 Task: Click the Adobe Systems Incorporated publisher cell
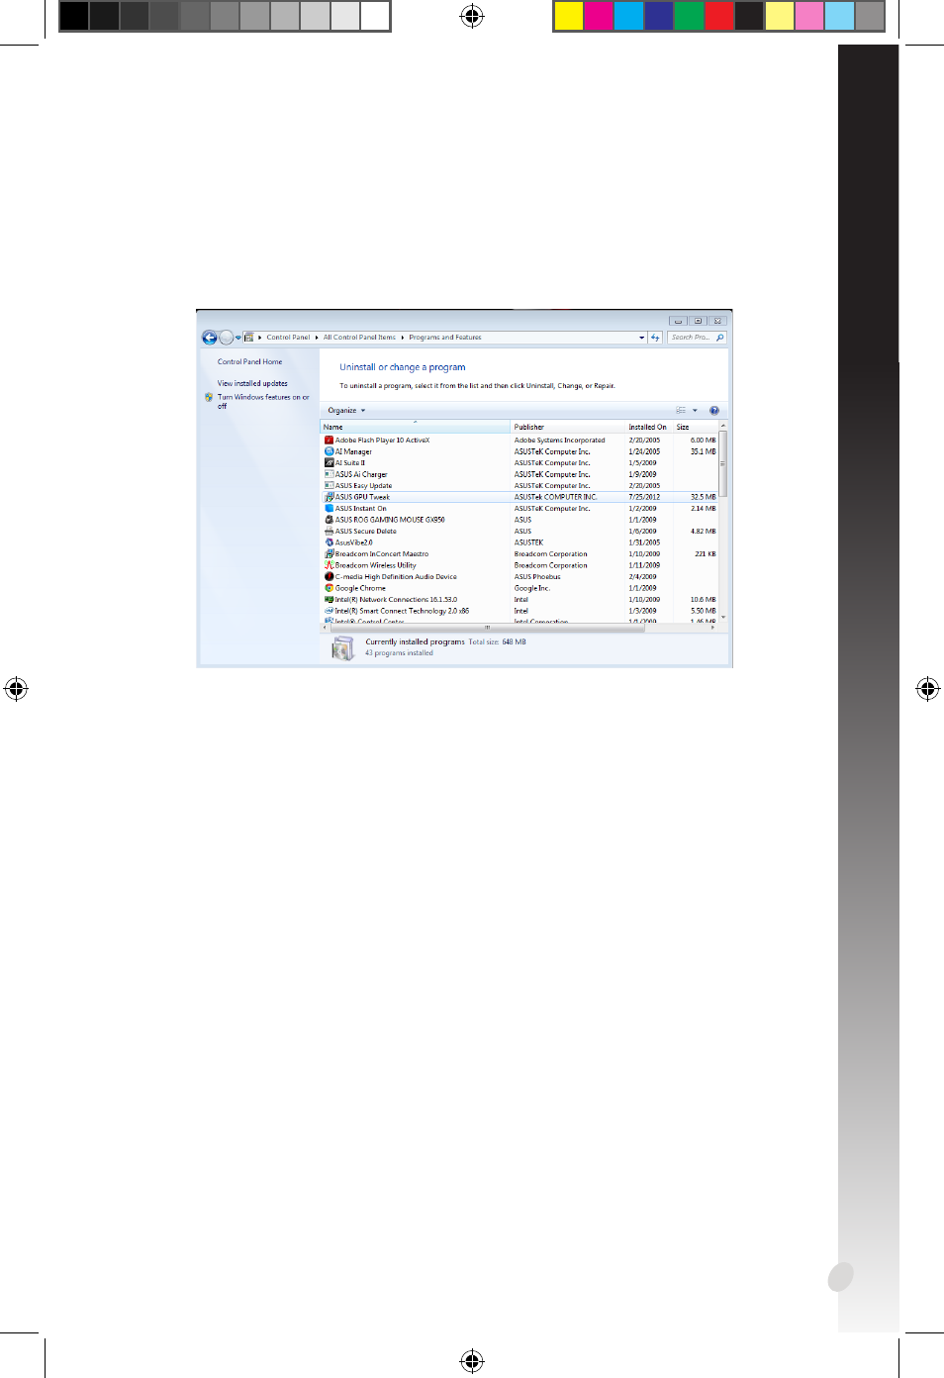pos(559,441)
